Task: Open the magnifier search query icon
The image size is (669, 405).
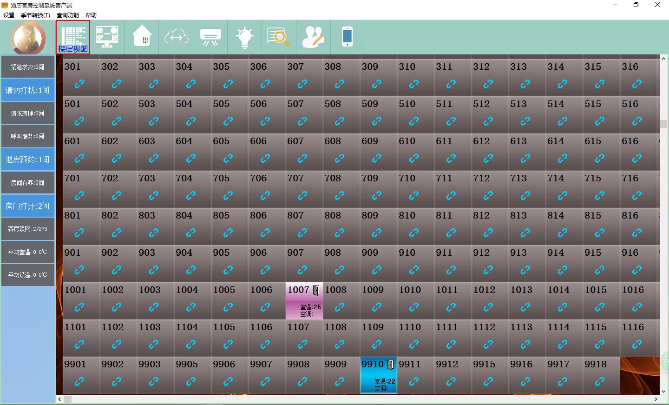Action: click(x=278, y=37)
